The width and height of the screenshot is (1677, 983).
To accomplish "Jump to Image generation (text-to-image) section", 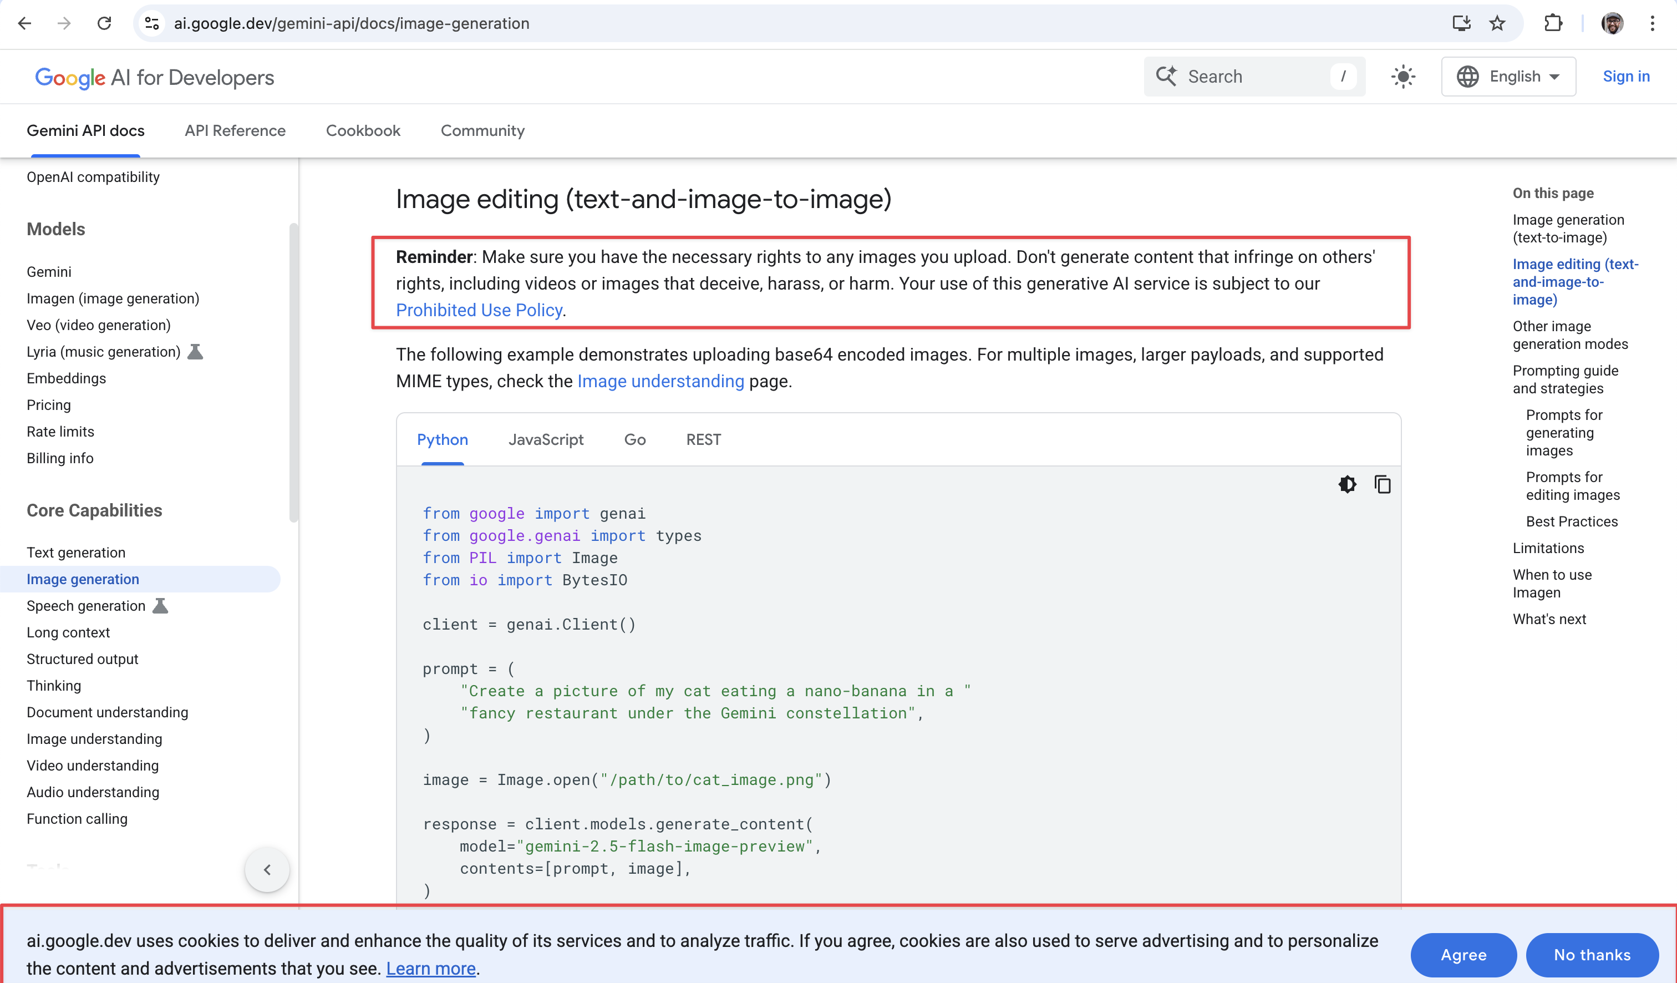I will pyautogui.click(x=1568, y=229).
